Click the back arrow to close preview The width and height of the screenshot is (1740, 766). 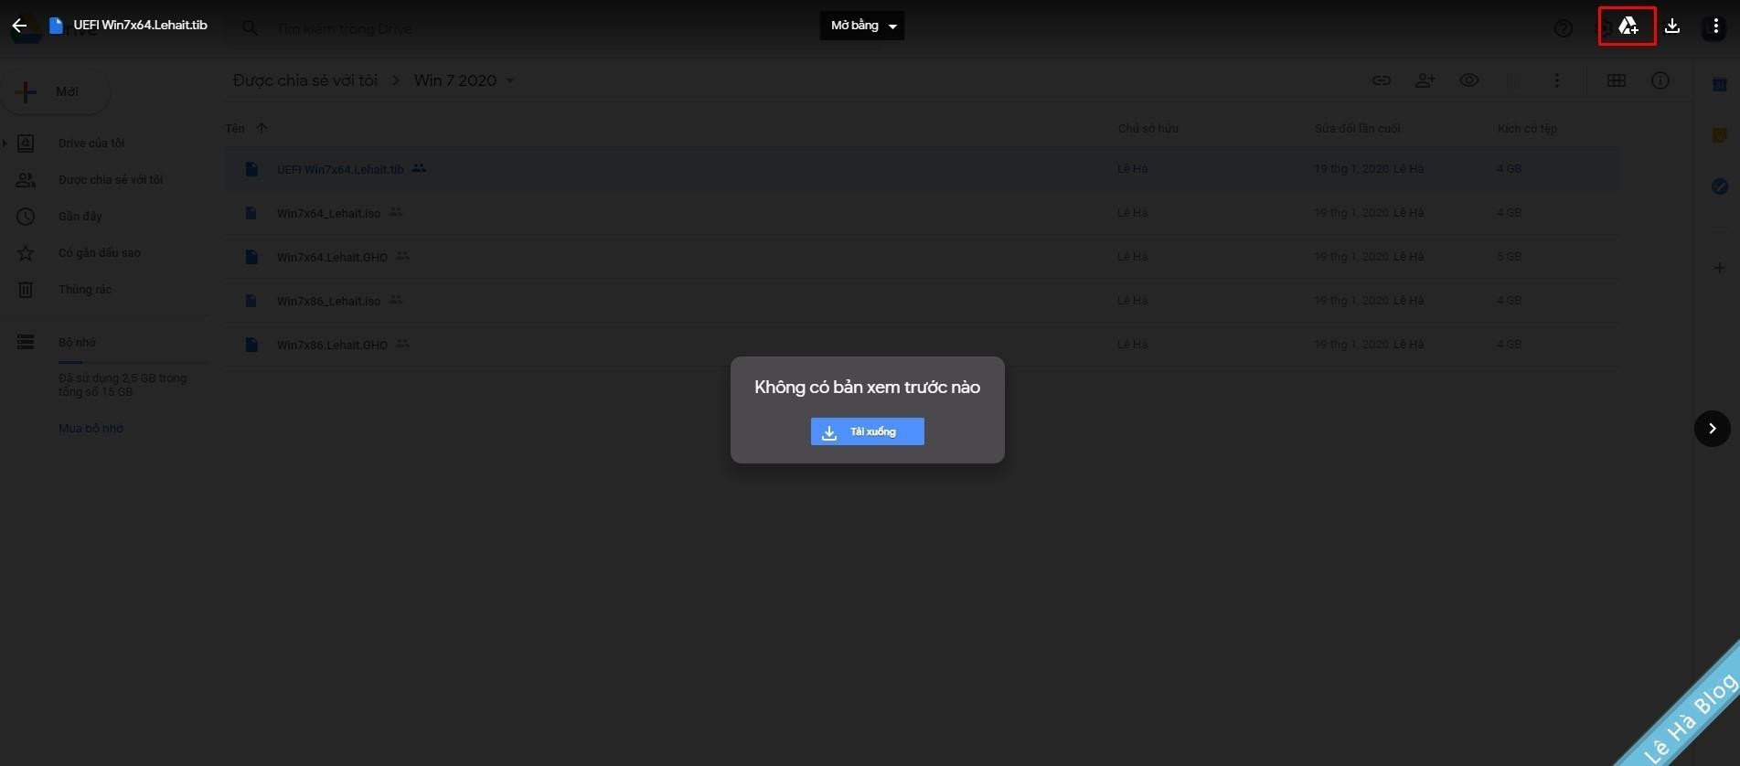(x=19, y=26)
